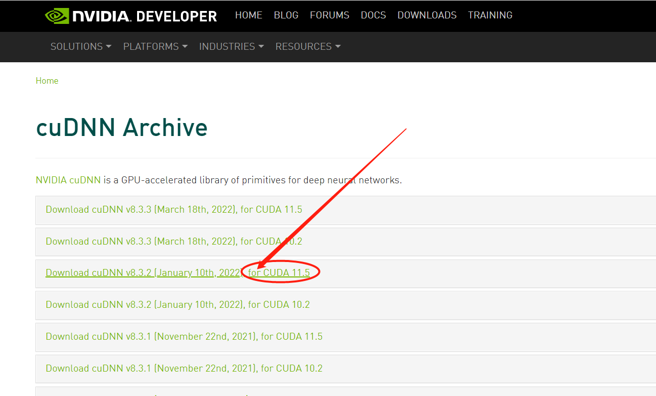Open DOCS in top navigation
Image resolution: width=656 pixels, height=396 pixels.
373,15
